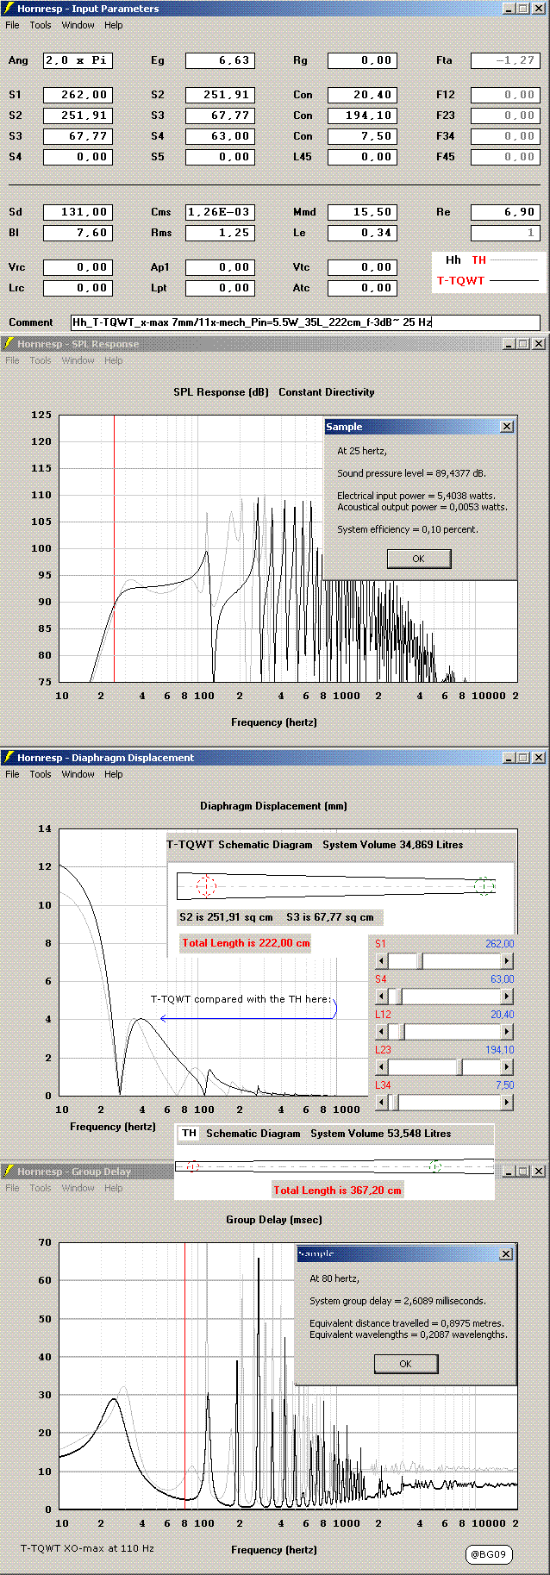
Task: Click the Bl field showing 7,60
Action: [x=78, y=233]
